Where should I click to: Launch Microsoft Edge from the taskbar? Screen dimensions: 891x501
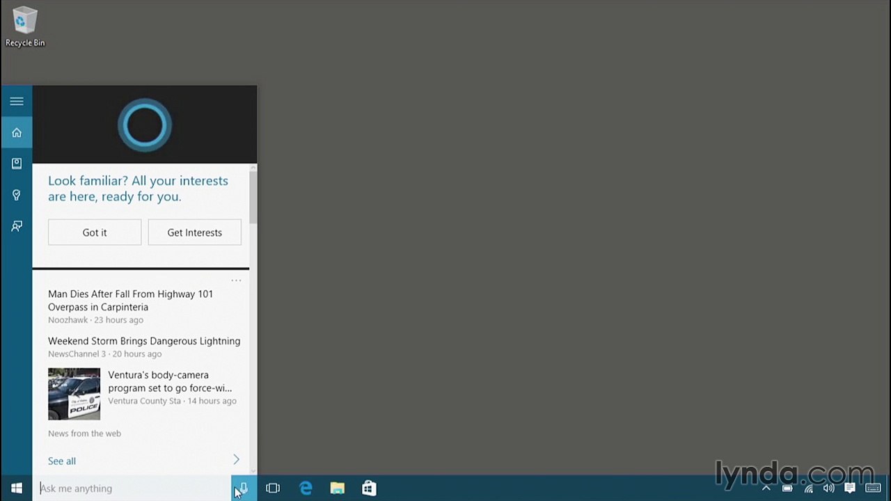tap(306, 488)
